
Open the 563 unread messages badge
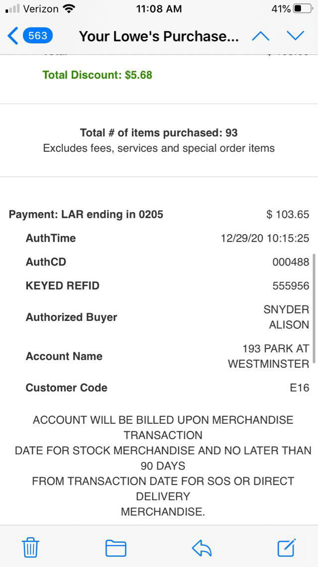[x=38, y=36]
